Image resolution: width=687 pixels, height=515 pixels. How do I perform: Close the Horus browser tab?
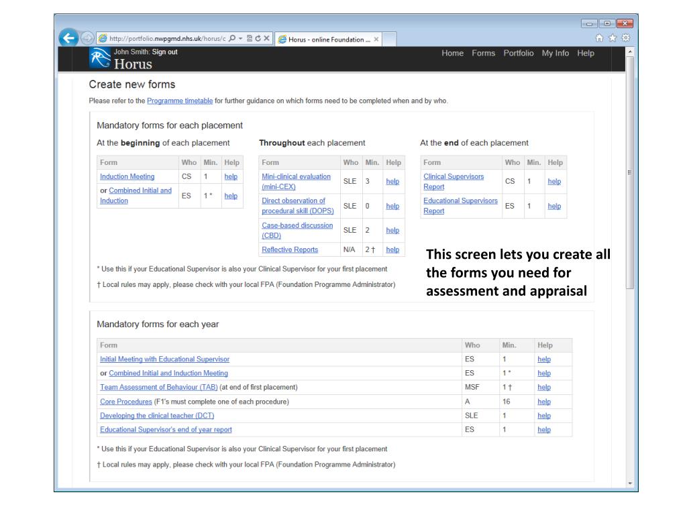pos(376,40)
